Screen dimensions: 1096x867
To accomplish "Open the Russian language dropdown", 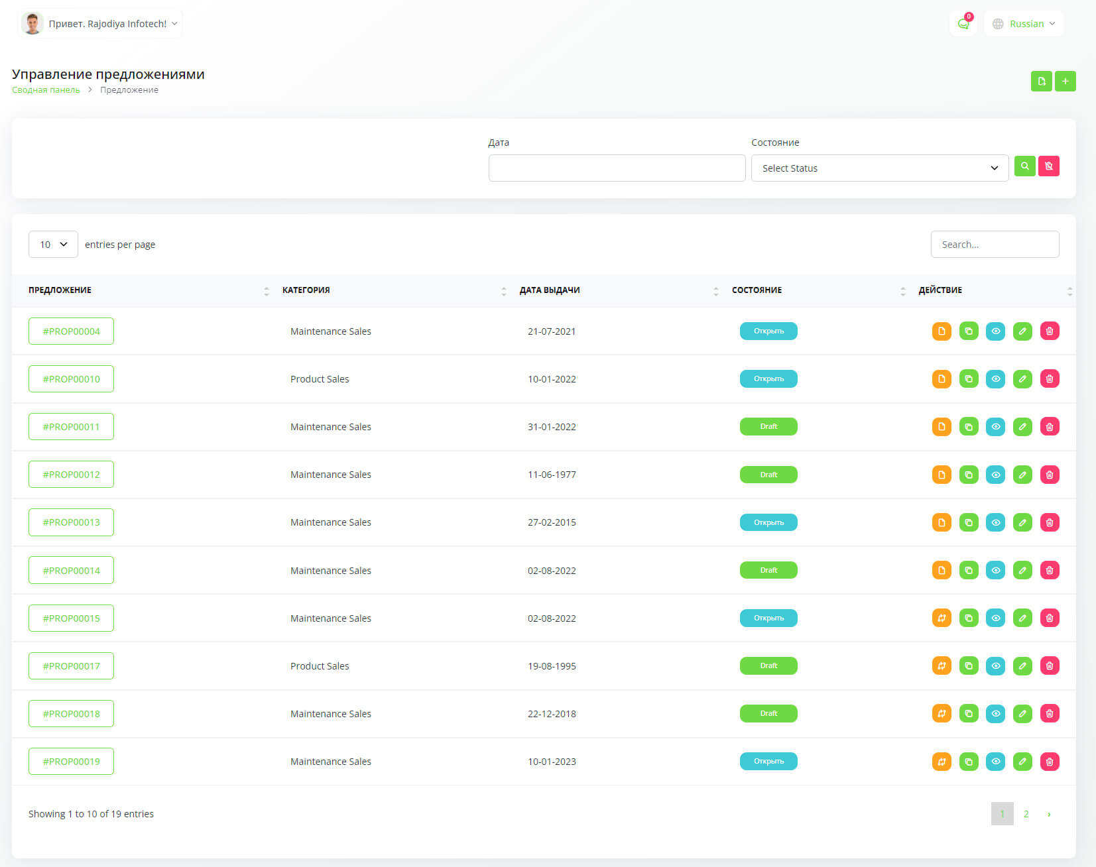I will click(1024, 24).
